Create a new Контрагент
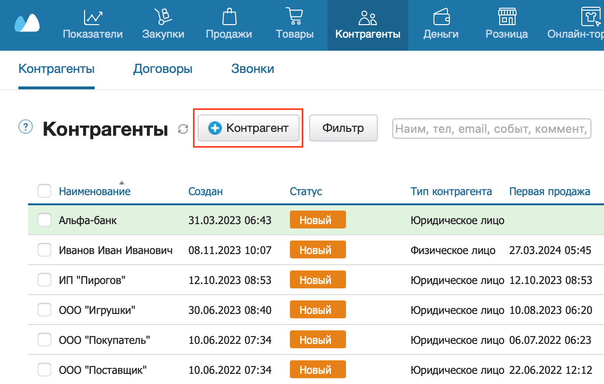The height and width of the screenshot is (384, 604). tap(248, 128)
